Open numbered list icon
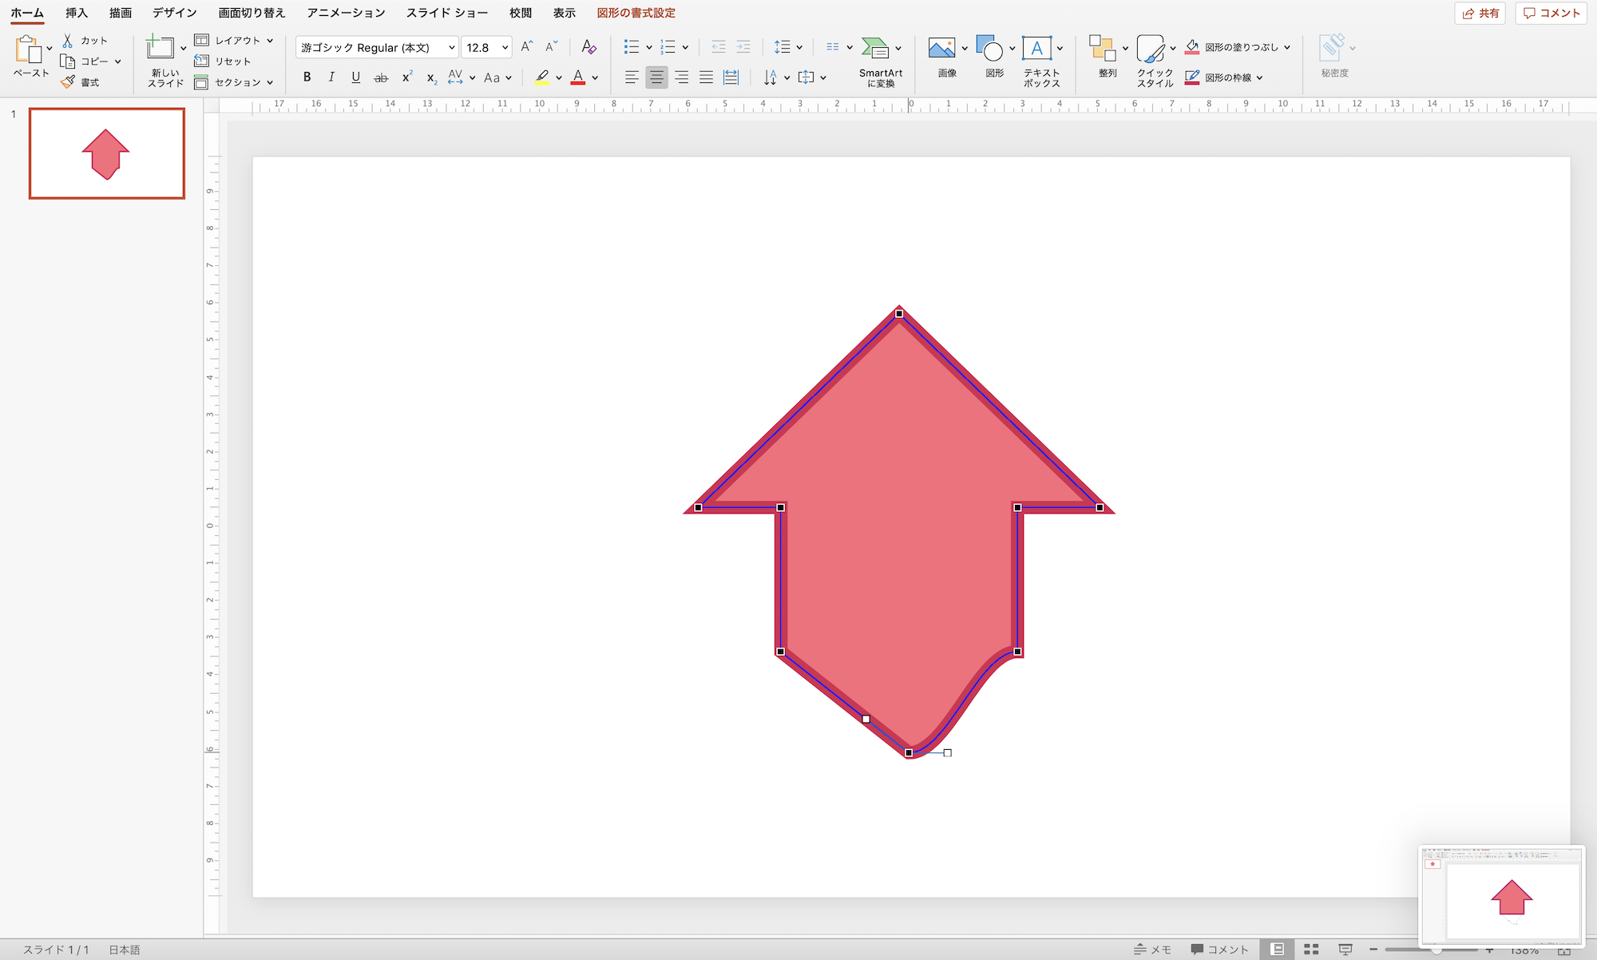 click(668, 47)
